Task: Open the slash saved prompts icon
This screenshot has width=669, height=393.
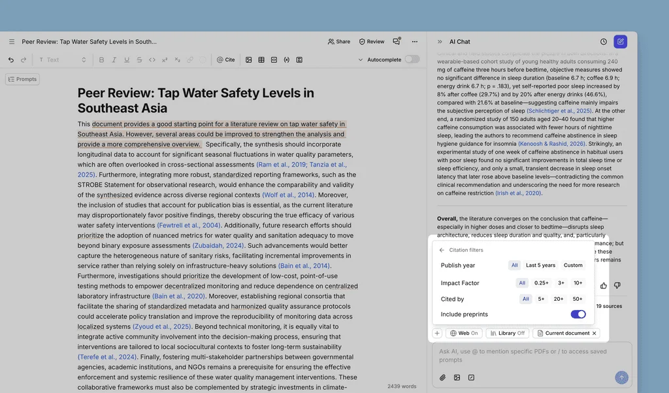Action: 471,377
